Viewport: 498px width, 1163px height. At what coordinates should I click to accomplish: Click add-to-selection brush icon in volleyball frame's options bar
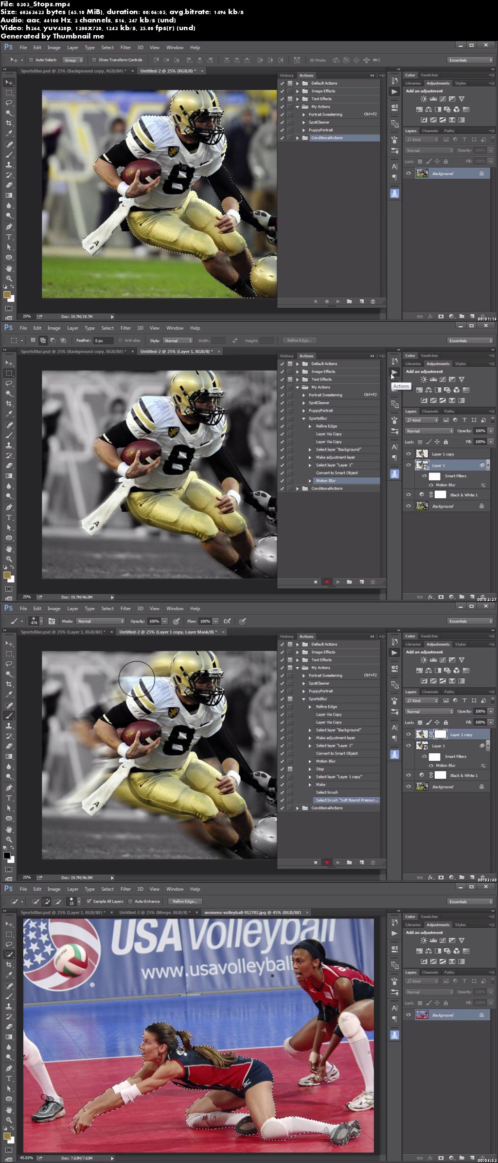(x=46, y=901)
